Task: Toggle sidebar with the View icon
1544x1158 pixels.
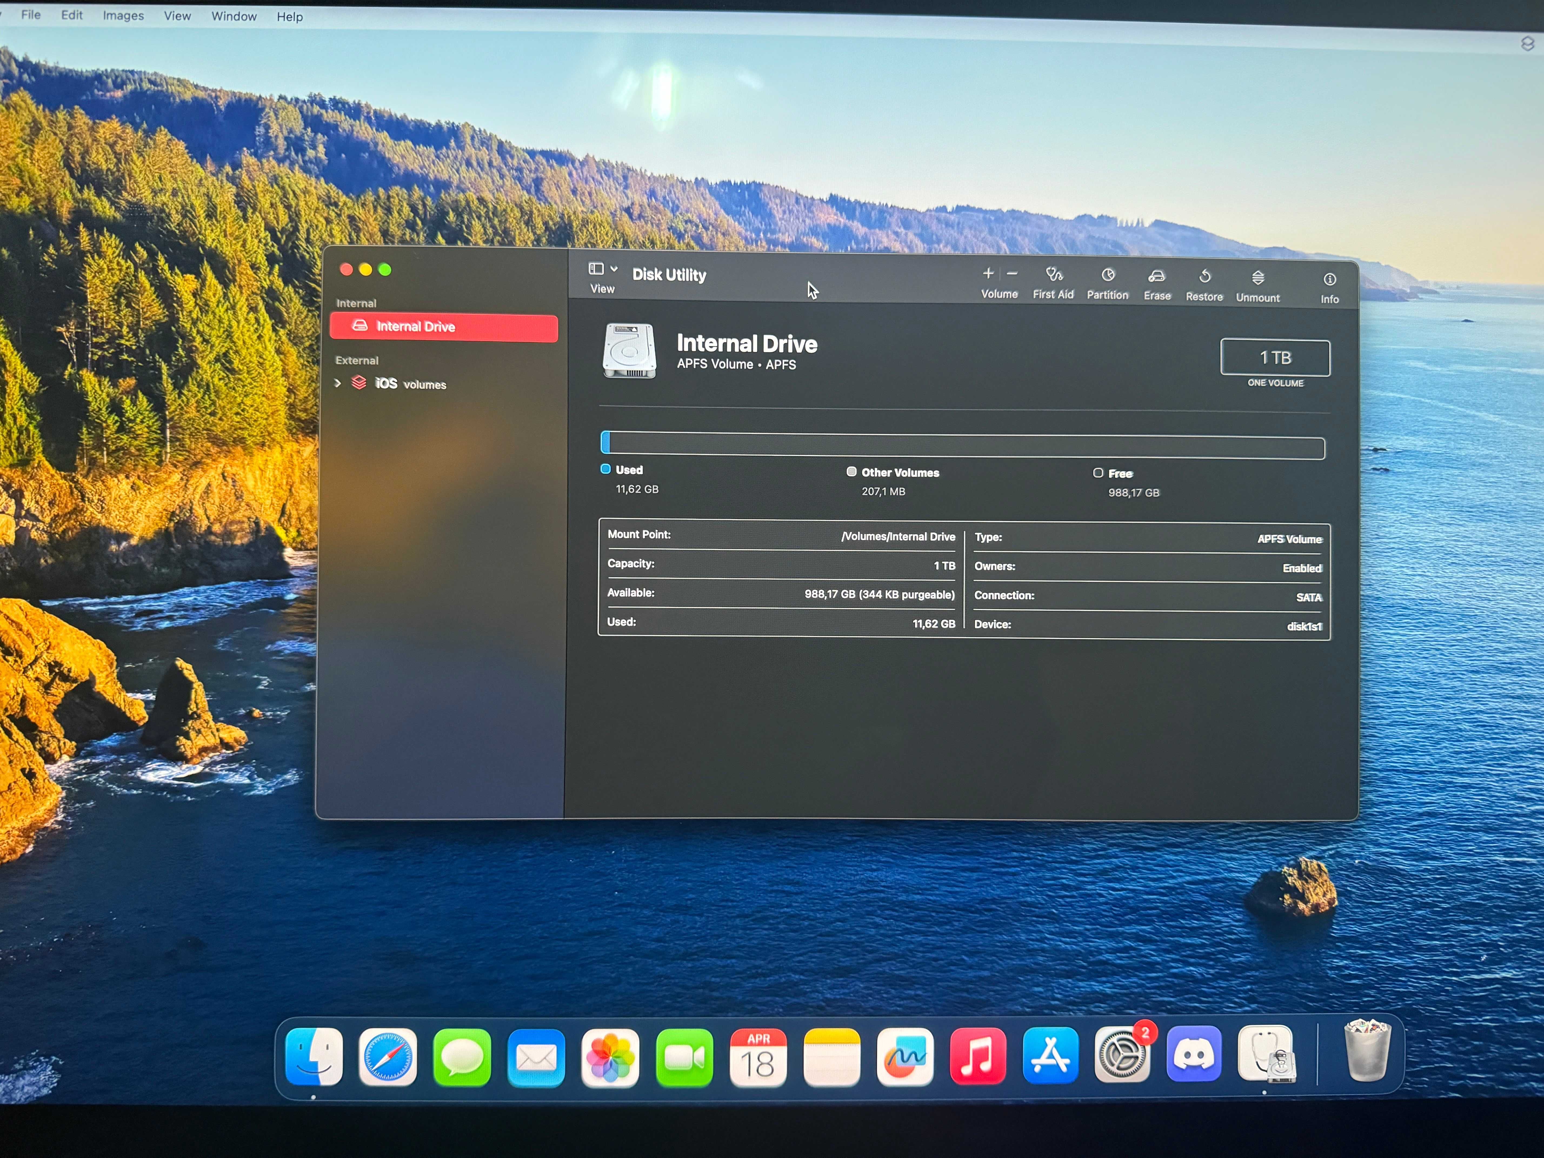Action: [x=596, y=269]
